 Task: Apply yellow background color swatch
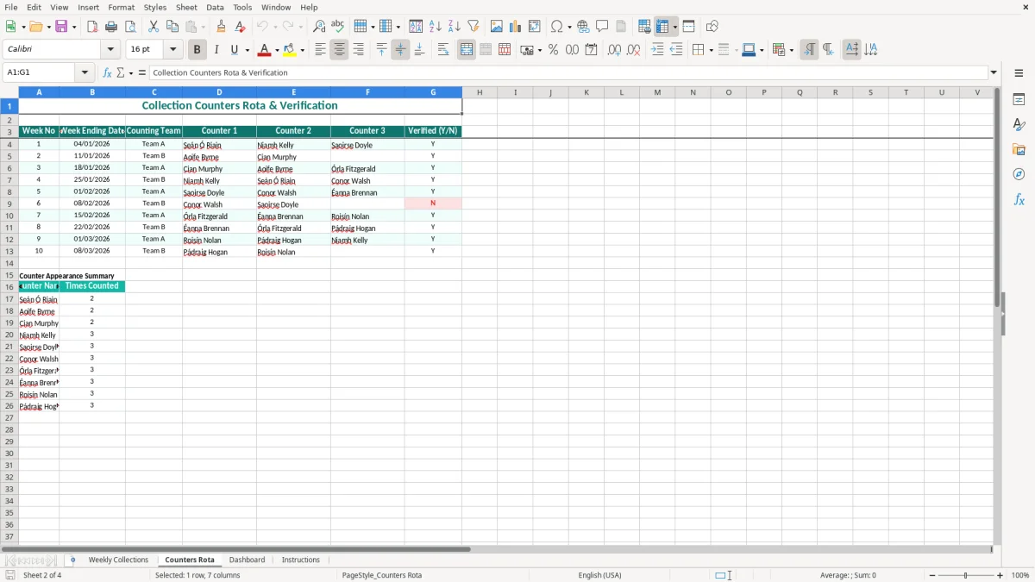click(291, 50)
